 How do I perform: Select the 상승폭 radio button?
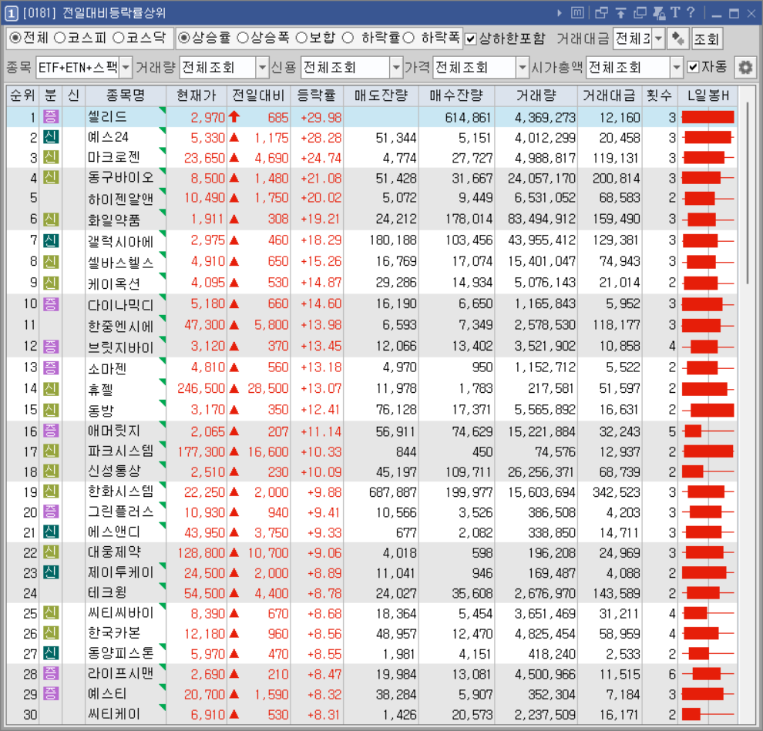242,38
